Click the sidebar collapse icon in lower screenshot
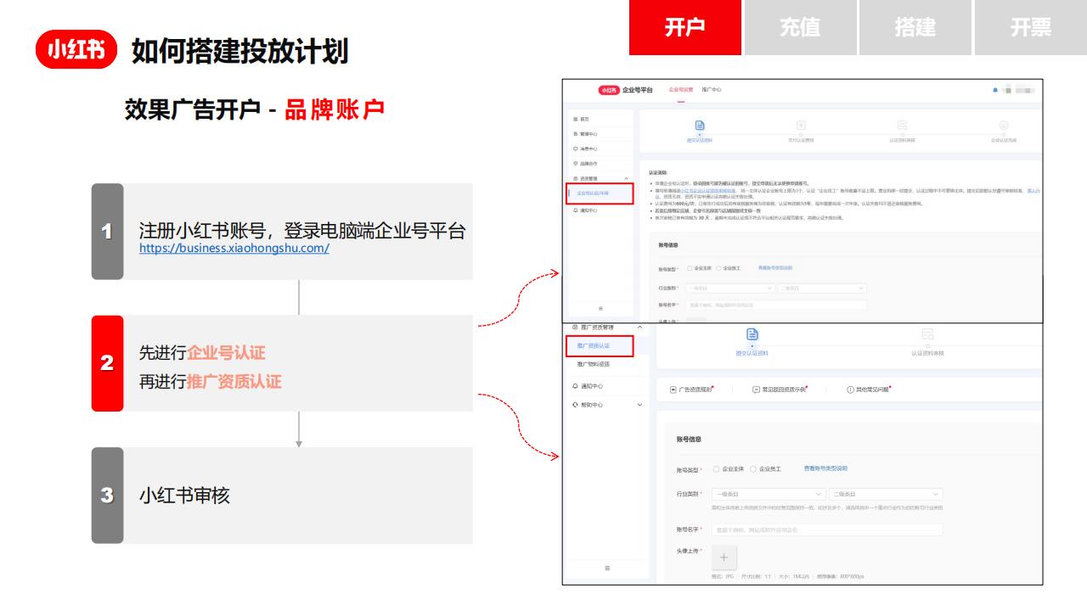 point(605,567)
